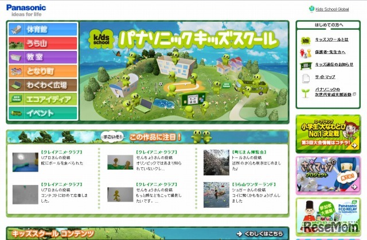
Task: Click the red and yellow pawns icon
Action: (306, 53)
